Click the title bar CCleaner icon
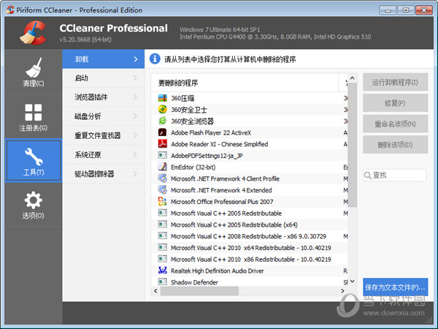Viewport: 438px width, 329px height. 10,10
